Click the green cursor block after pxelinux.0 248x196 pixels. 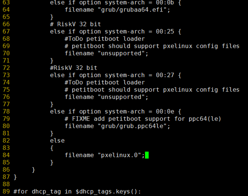(x=147, y=155)
